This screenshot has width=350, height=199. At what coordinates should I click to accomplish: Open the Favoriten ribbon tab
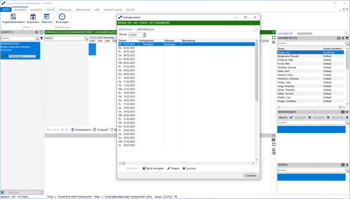(x=20, y=10)
